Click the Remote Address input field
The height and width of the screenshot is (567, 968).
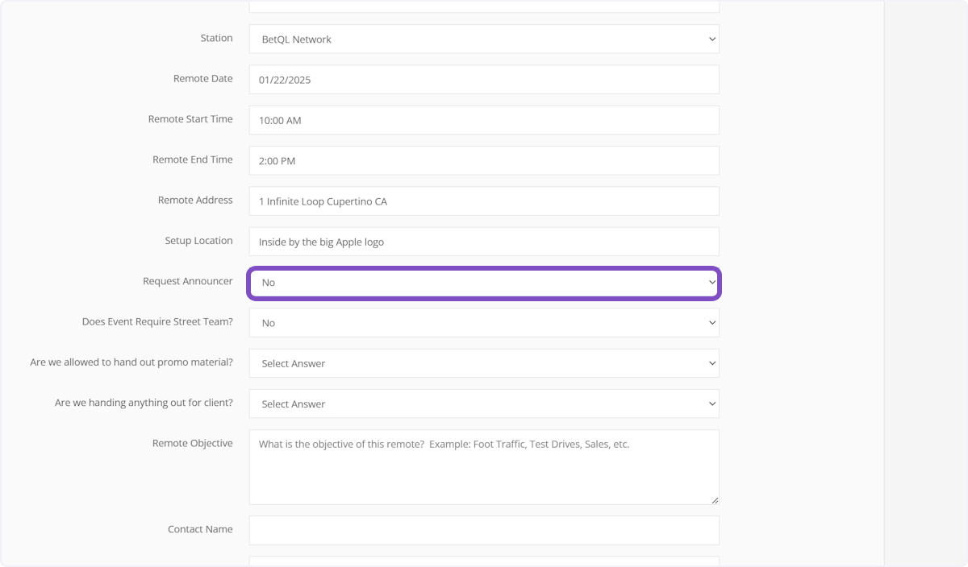point(483,201)
